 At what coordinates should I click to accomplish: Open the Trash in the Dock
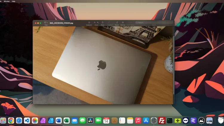[x=221, y=121]
